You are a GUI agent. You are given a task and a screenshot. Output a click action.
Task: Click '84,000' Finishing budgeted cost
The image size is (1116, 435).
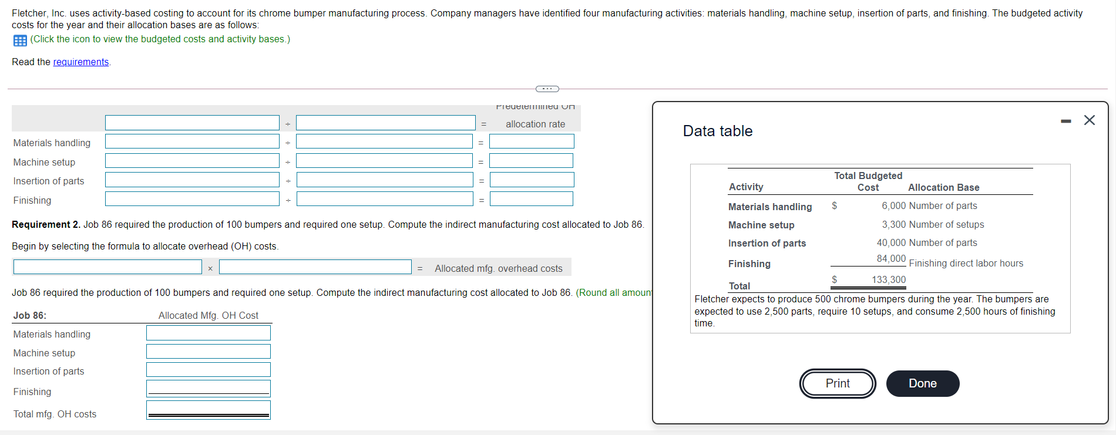[892, 258]
